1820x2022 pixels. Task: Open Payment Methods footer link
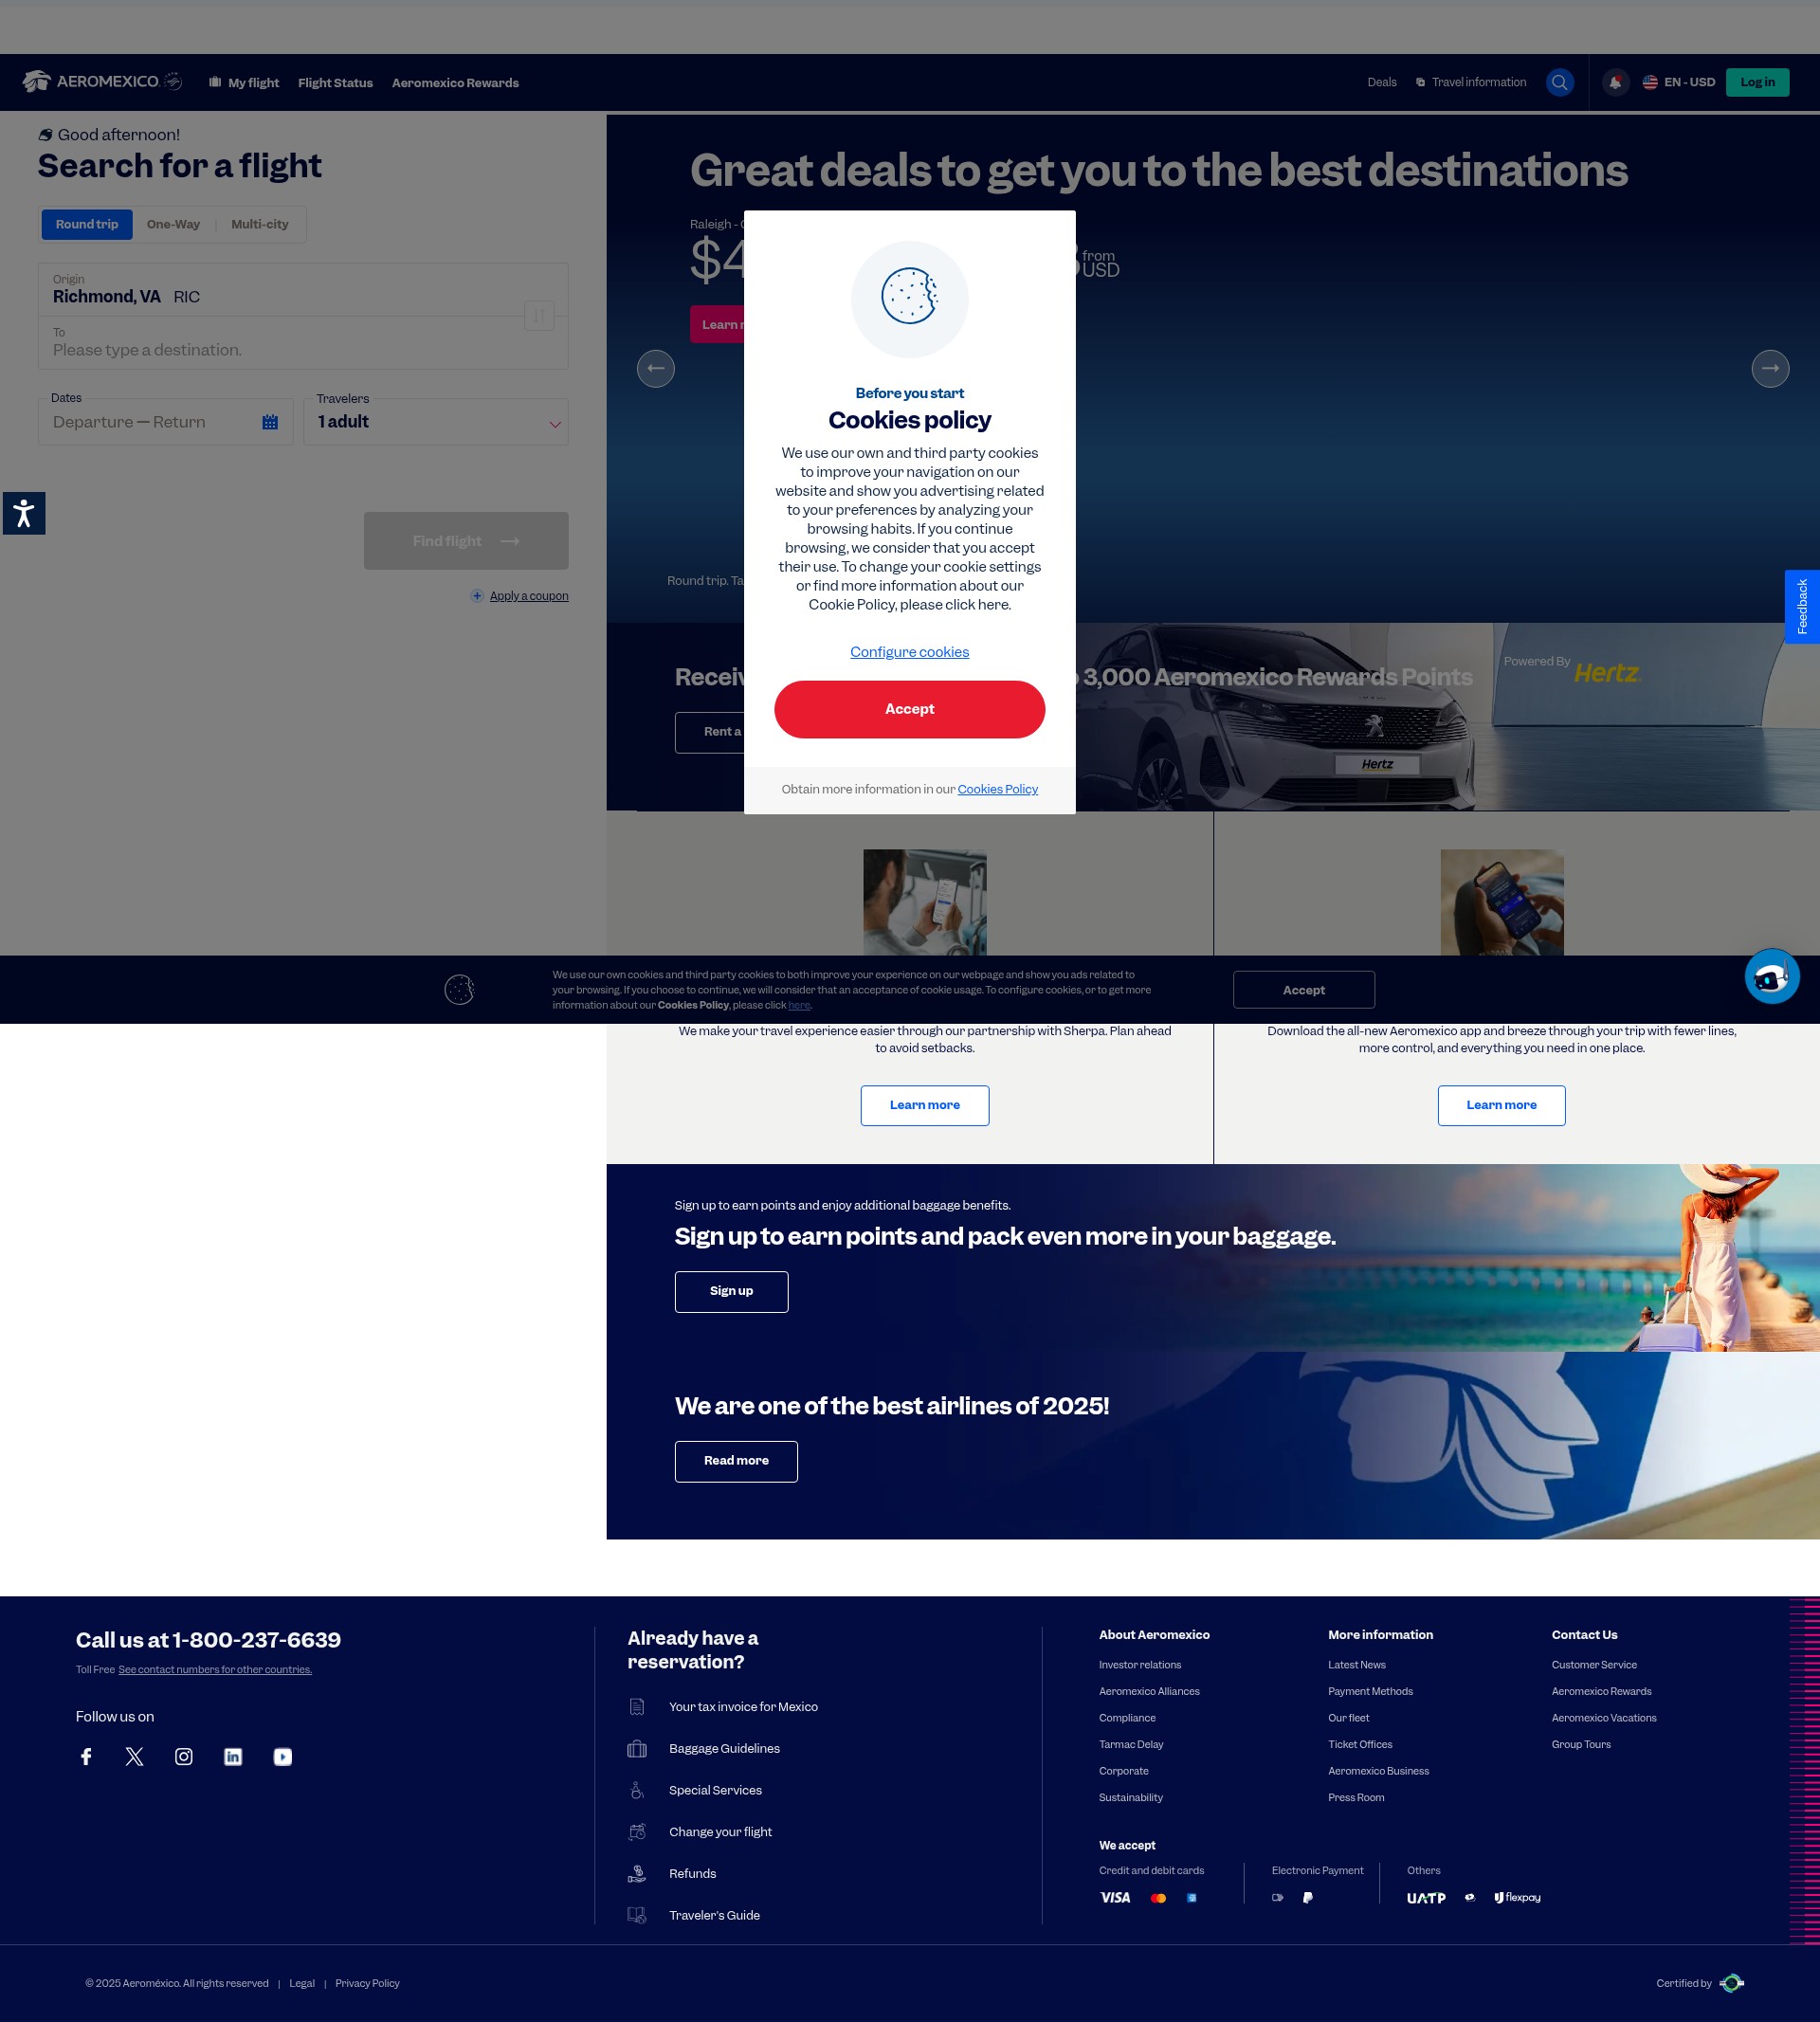[1370, 1691]
